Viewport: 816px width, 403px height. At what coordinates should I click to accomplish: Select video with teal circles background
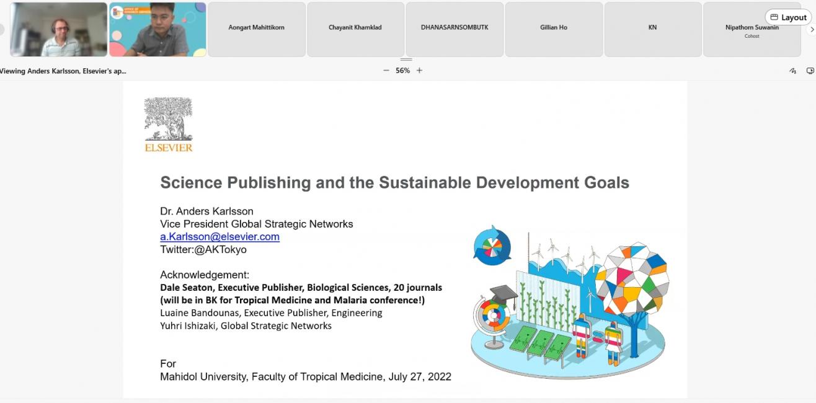click(x=157, y=29)
